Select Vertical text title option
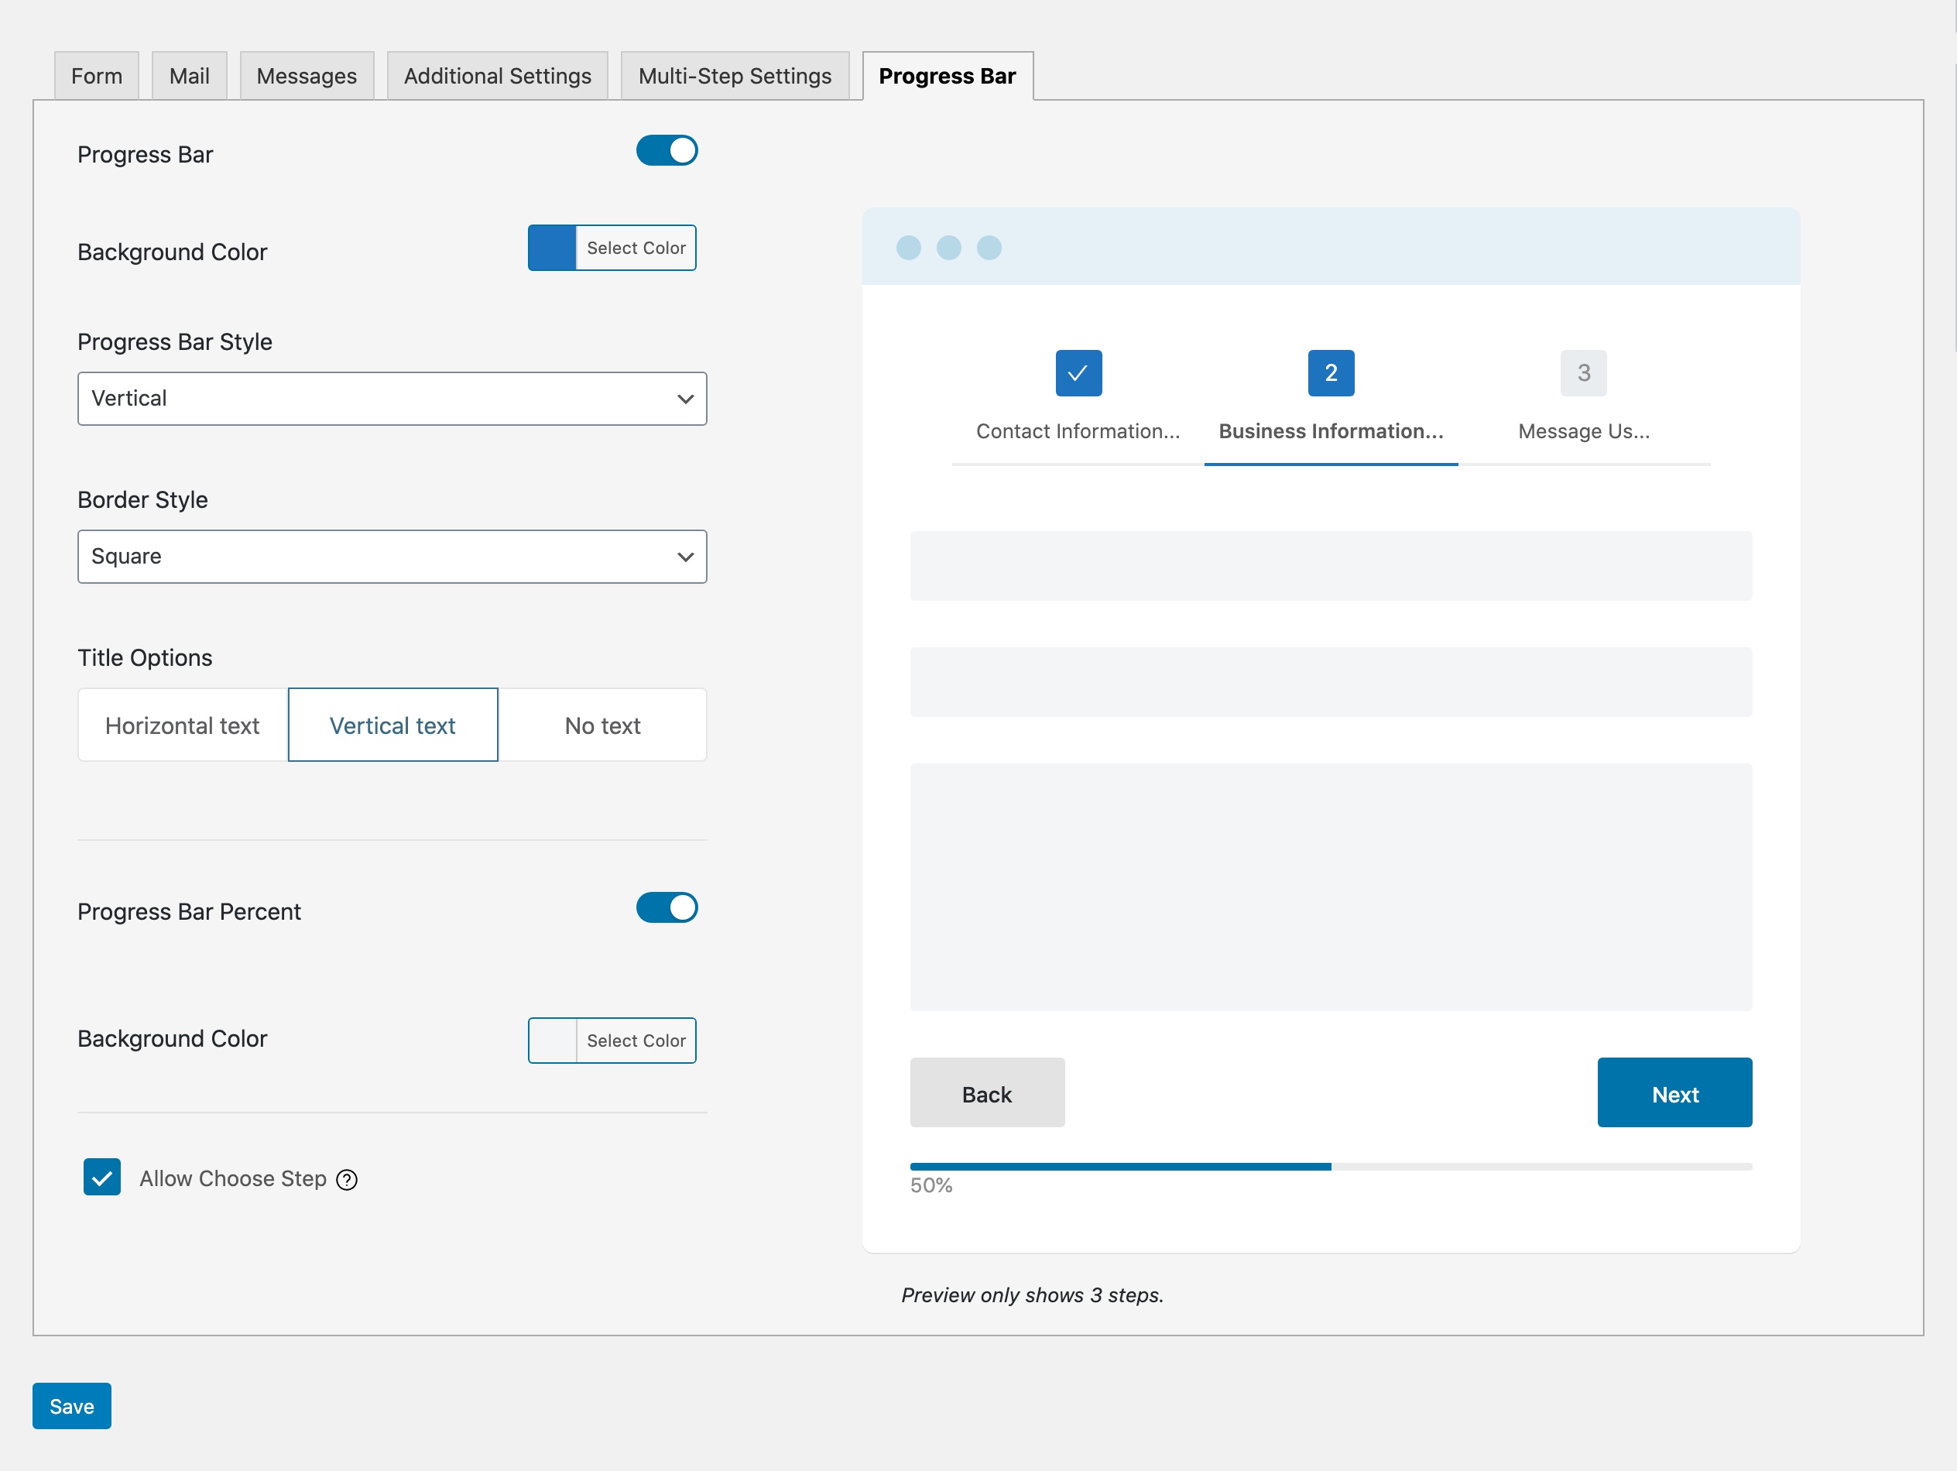The image size is (1957, 1471). [x=392, y=723]
